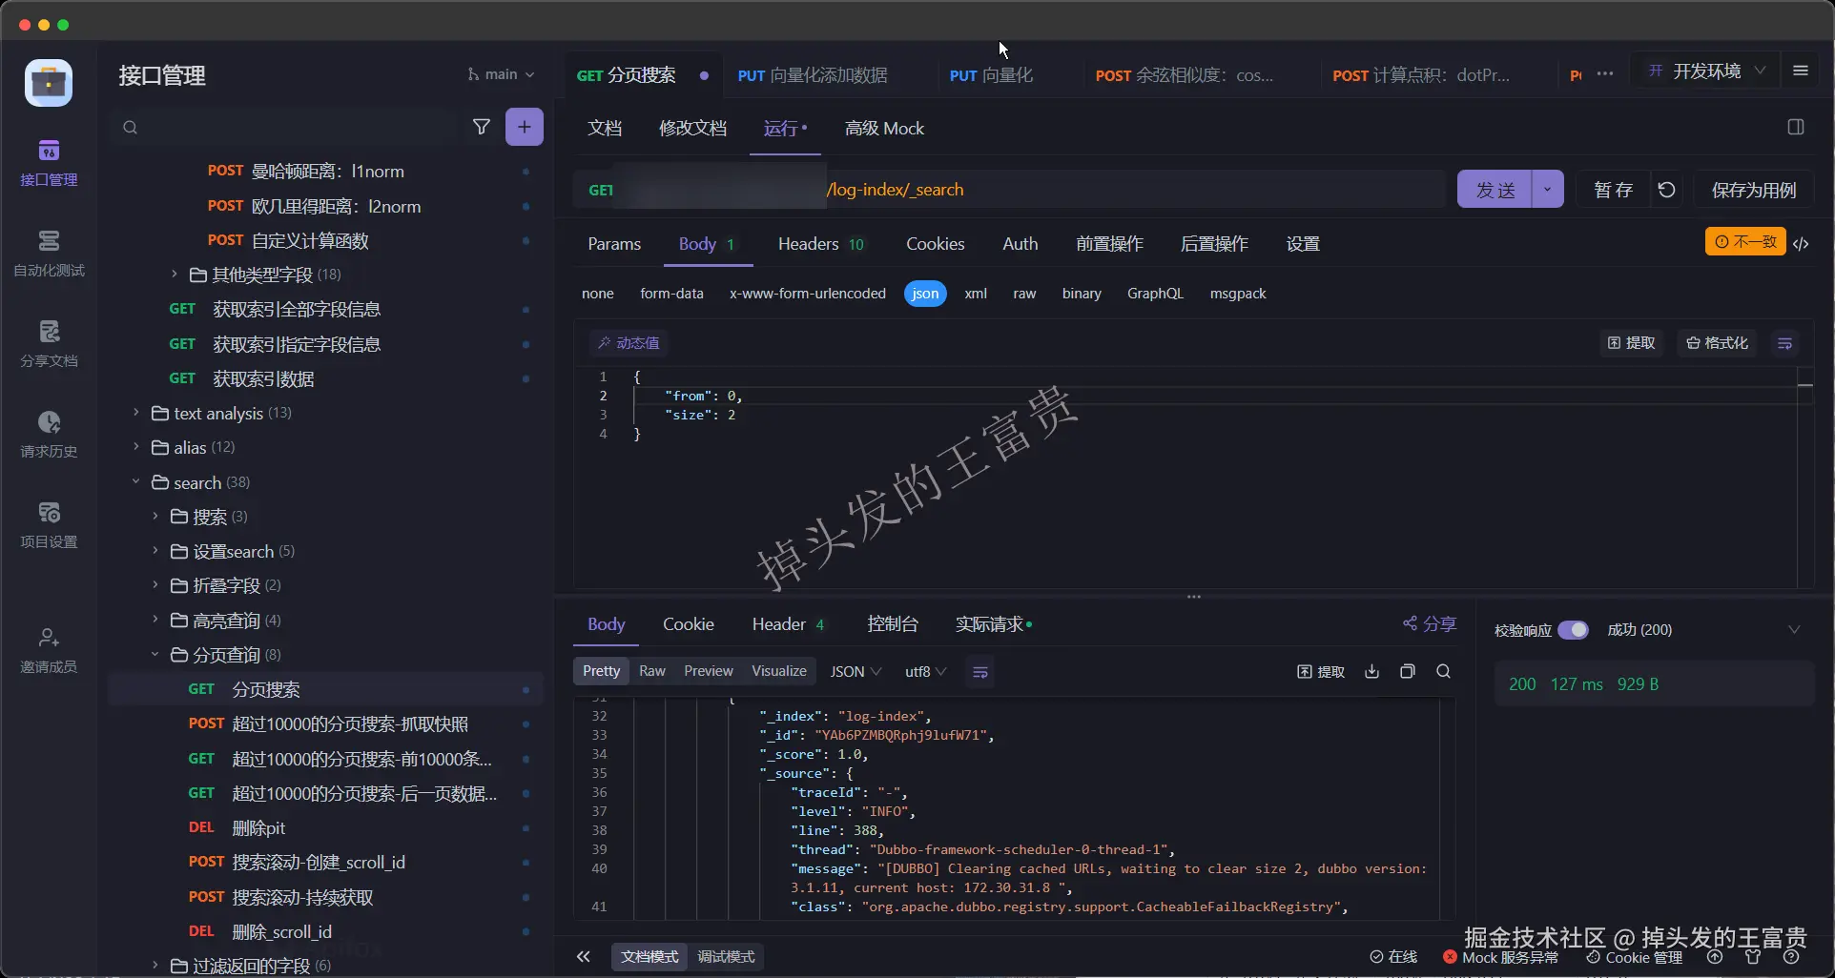Click the 不一致 warning button
This screenshot has width=1835, height=978.
coord(1745,242)
